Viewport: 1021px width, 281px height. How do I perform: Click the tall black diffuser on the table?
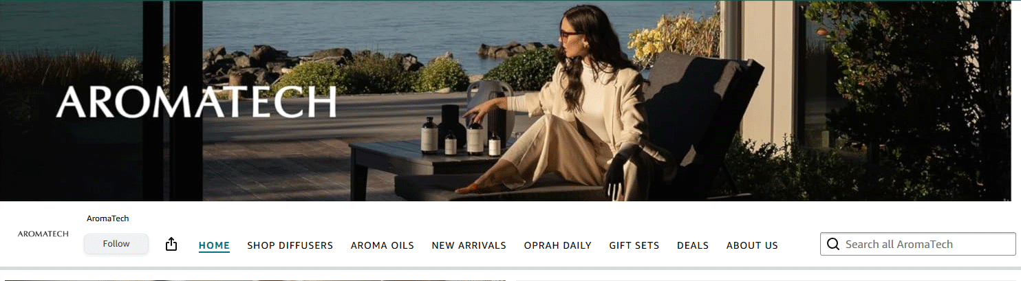pos(451,125)
